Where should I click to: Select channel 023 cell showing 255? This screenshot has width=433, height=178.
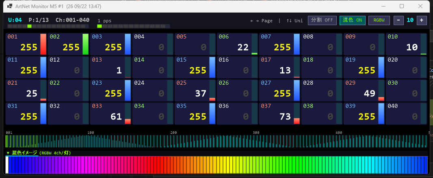111,90
